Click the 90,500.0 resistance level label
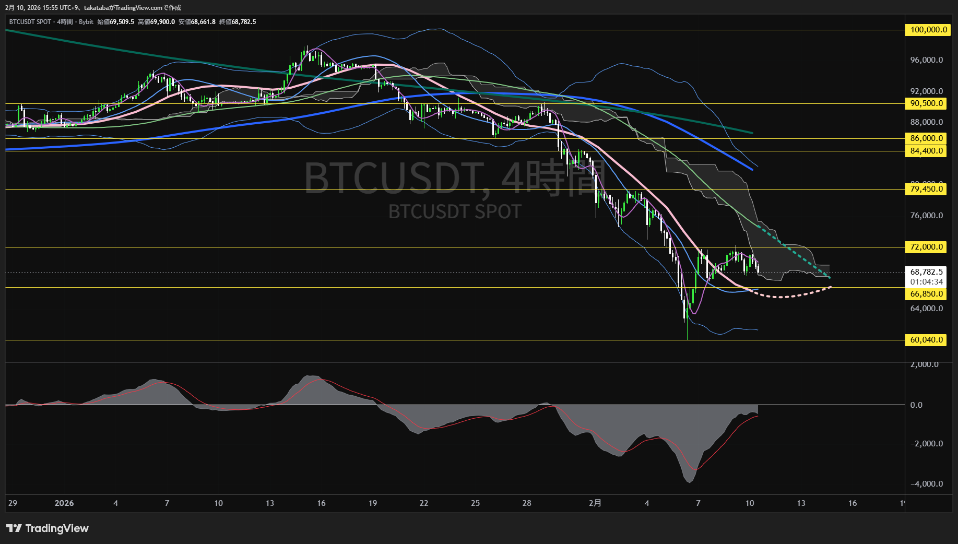The width and height of the screenshot is (958, 544). [x=926, y=103]
